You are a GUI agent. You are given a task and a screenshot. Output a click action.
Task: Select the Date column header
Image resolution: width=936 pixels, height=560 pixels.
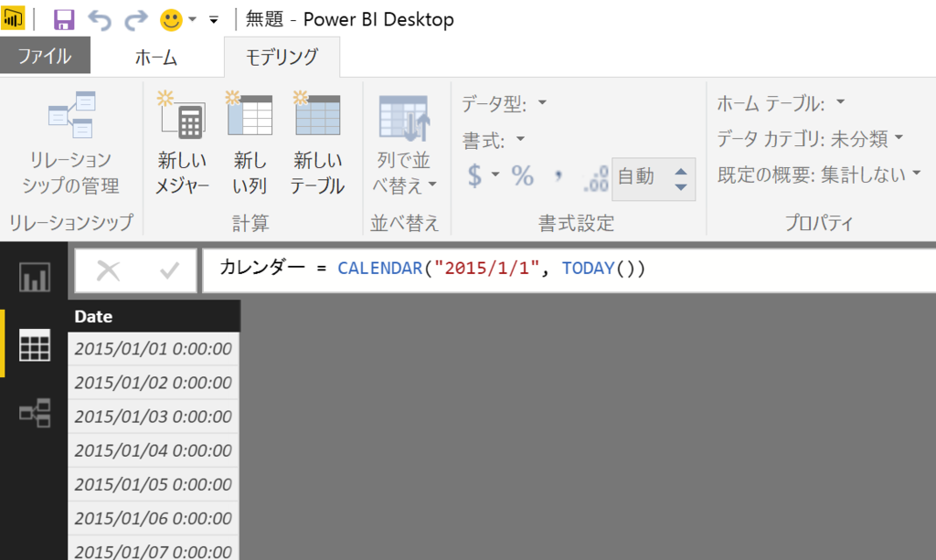[154, 316]
